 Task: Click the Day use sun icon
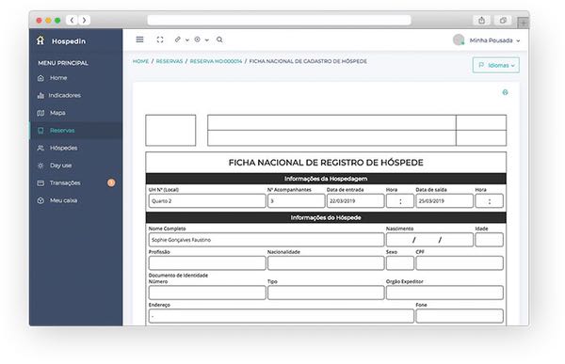click(x=40, y=166)
